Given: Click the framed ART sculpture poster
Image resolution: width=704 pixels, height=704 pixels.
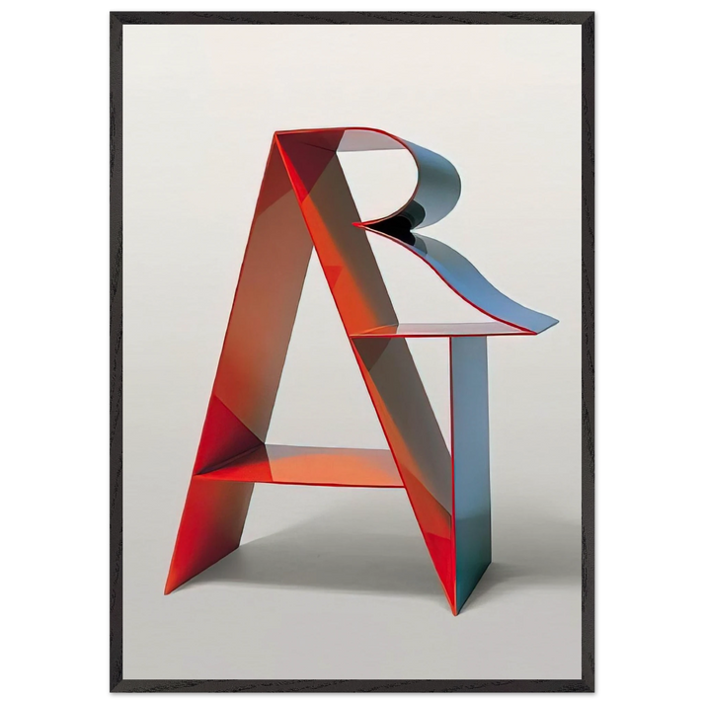Looking at the screenshot, I should (352, 352).
